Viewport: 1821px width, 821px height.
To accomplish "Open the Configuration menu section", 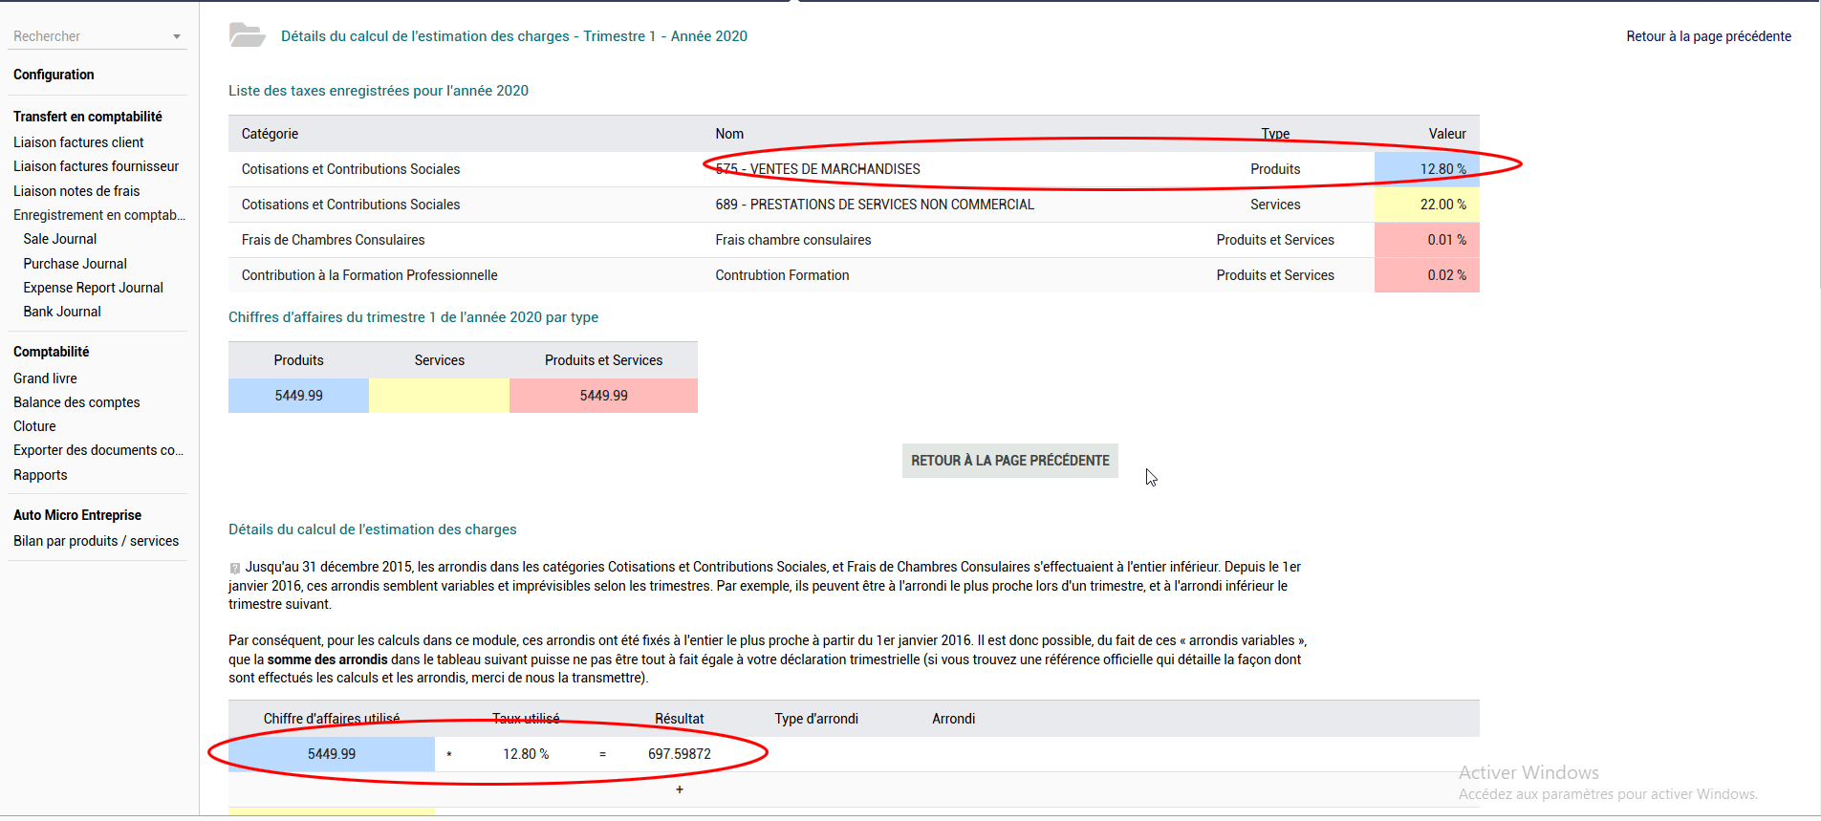I will point(54,75).
